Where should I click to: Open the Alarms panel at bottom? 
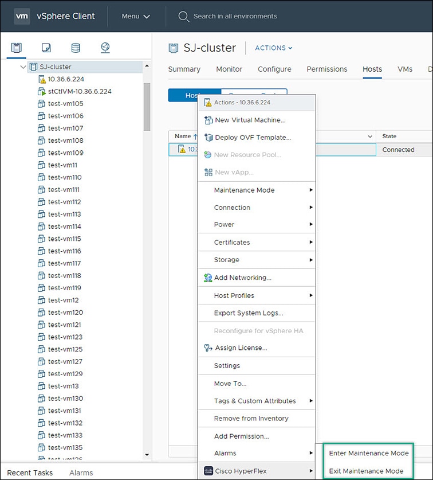(81, 473)
